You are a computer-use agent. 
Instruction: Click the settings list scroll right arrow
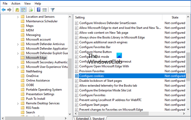184,113
